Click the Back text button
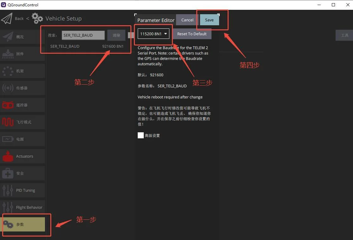Screen dimensions: 353x240 (19, 19)
